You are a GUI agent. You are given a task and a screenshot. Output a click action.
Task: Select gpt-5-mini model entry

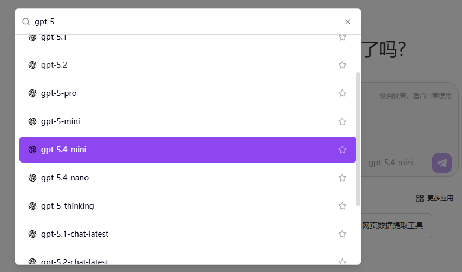point(60,121)
